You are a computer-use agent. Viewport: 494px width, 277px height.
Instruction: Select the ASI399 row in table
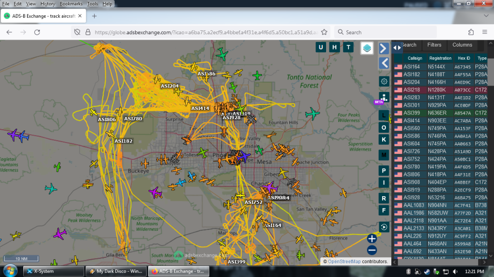[x=440, y=113]
